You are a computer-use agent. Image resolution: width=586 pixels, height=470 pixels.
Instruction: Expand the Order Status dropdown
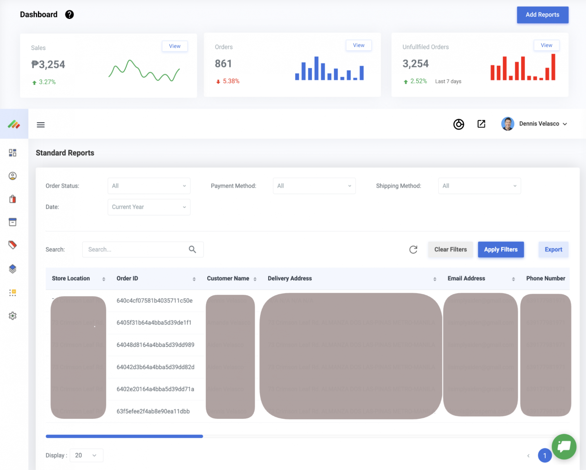coord(149,186)
